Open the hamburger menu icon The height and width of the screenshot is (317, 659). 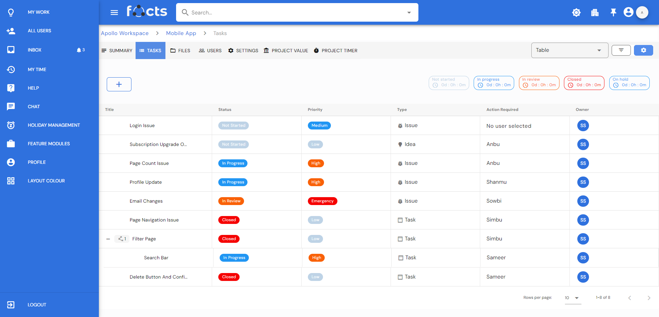pyautogui.click(x=114, y=13)
